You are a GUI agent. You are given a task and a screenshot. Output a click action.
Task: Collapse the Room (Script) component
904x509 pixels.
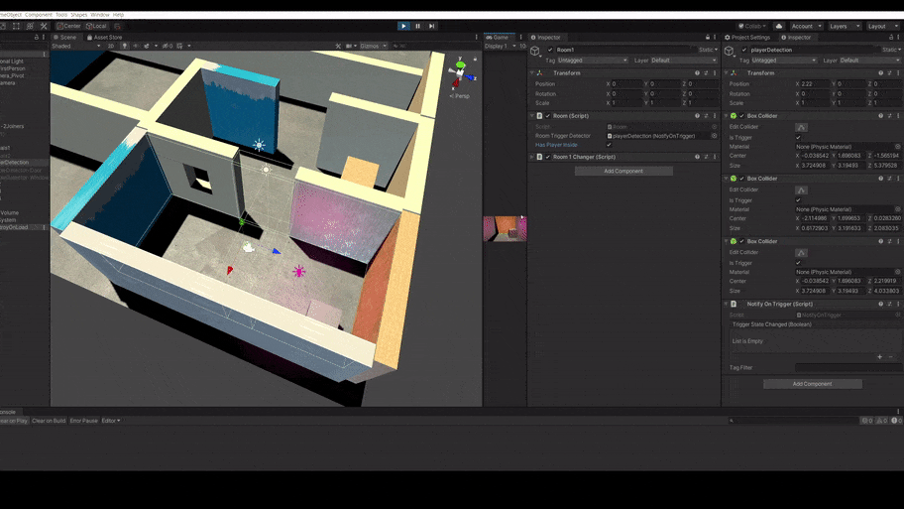pyautogui.click(x=531, y=116)
